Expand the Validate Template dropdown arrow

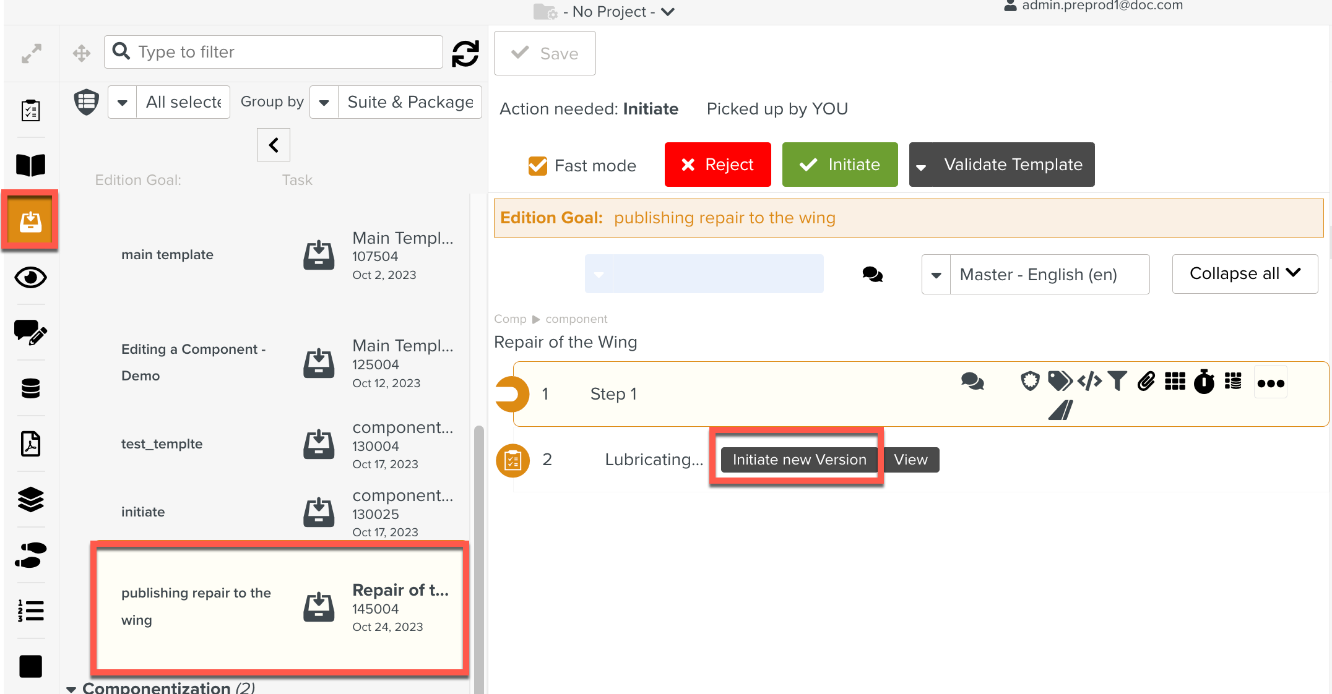(x=921, y=166)
